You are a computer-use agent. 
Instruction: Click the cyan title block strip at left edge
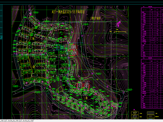pos(1,22)
